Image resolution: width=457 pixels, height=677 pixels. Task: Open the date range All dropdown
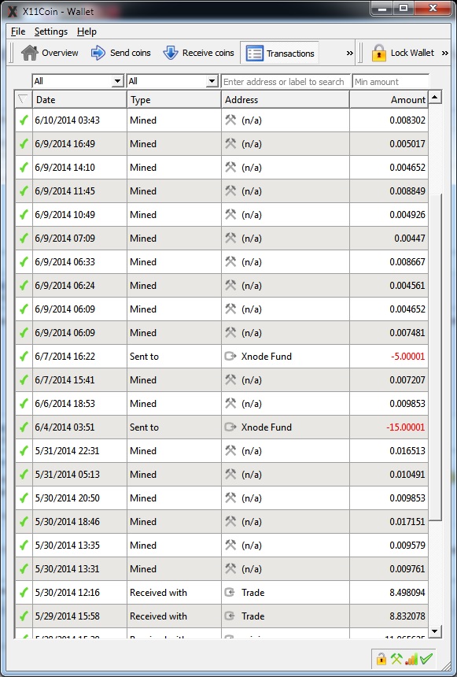(x=78, y=81)
